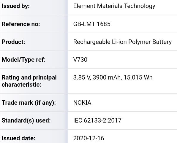The height and width of the screenshot is (143, 177).
Task: Select the issued date 2020-12-16
Action: tap(88, 138)
